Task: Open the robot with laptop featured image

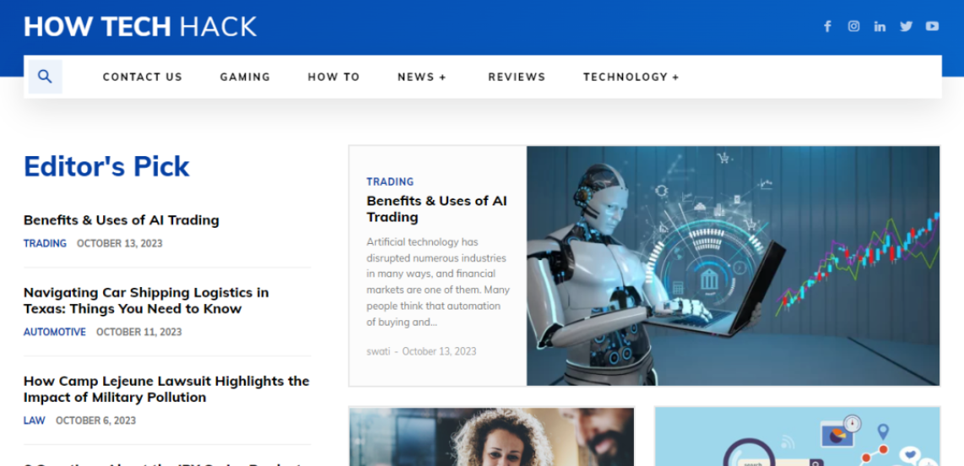Action: point(733,266)
